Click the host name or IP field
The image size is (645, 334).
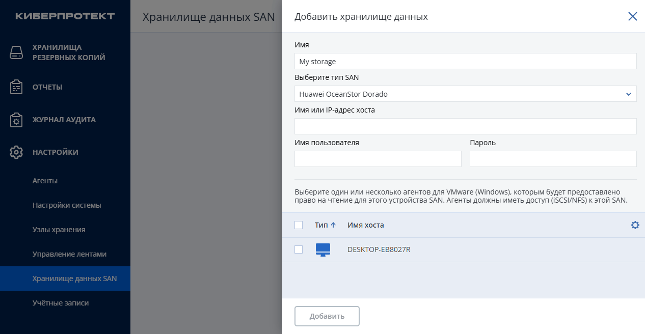click(465, 126)
